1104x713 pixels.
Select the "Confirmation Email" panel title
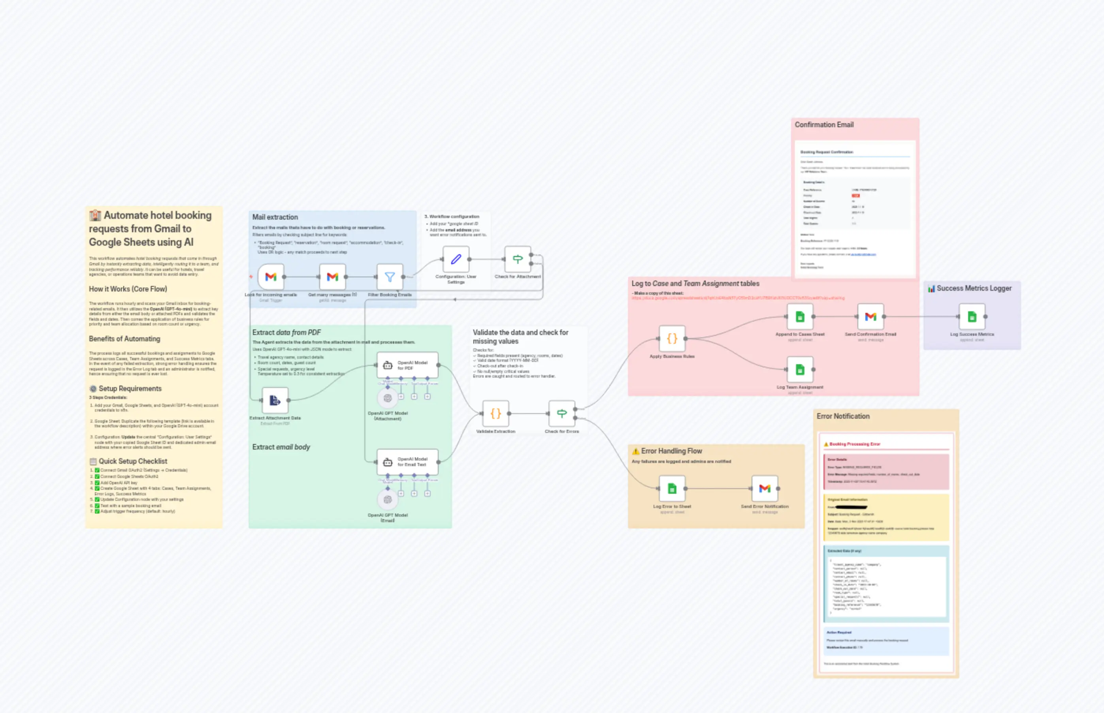click(x=824, y=124)
